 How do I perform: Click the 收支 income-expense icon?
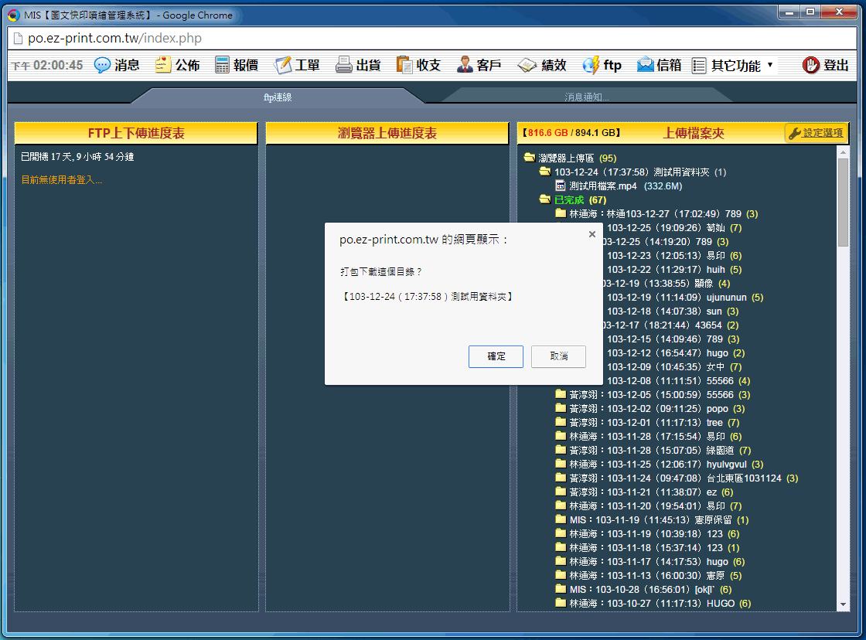[x=404, y=66]
